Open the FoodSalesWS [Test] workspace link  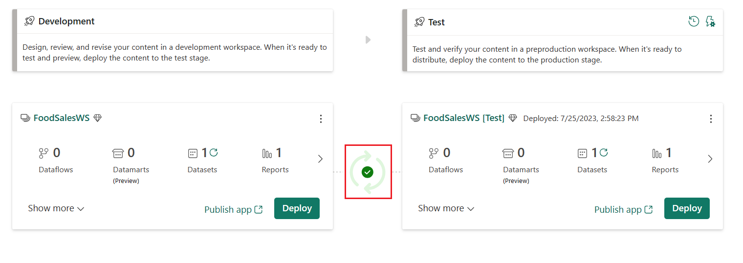coord(464,118)
